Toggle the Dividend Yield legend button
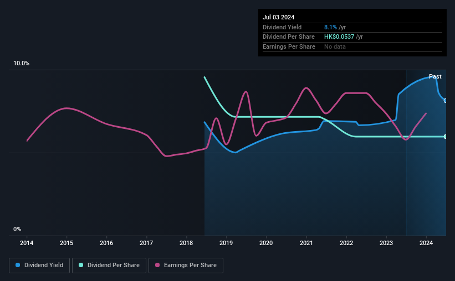This screenshot has width=455, height=281. [39, 266]
